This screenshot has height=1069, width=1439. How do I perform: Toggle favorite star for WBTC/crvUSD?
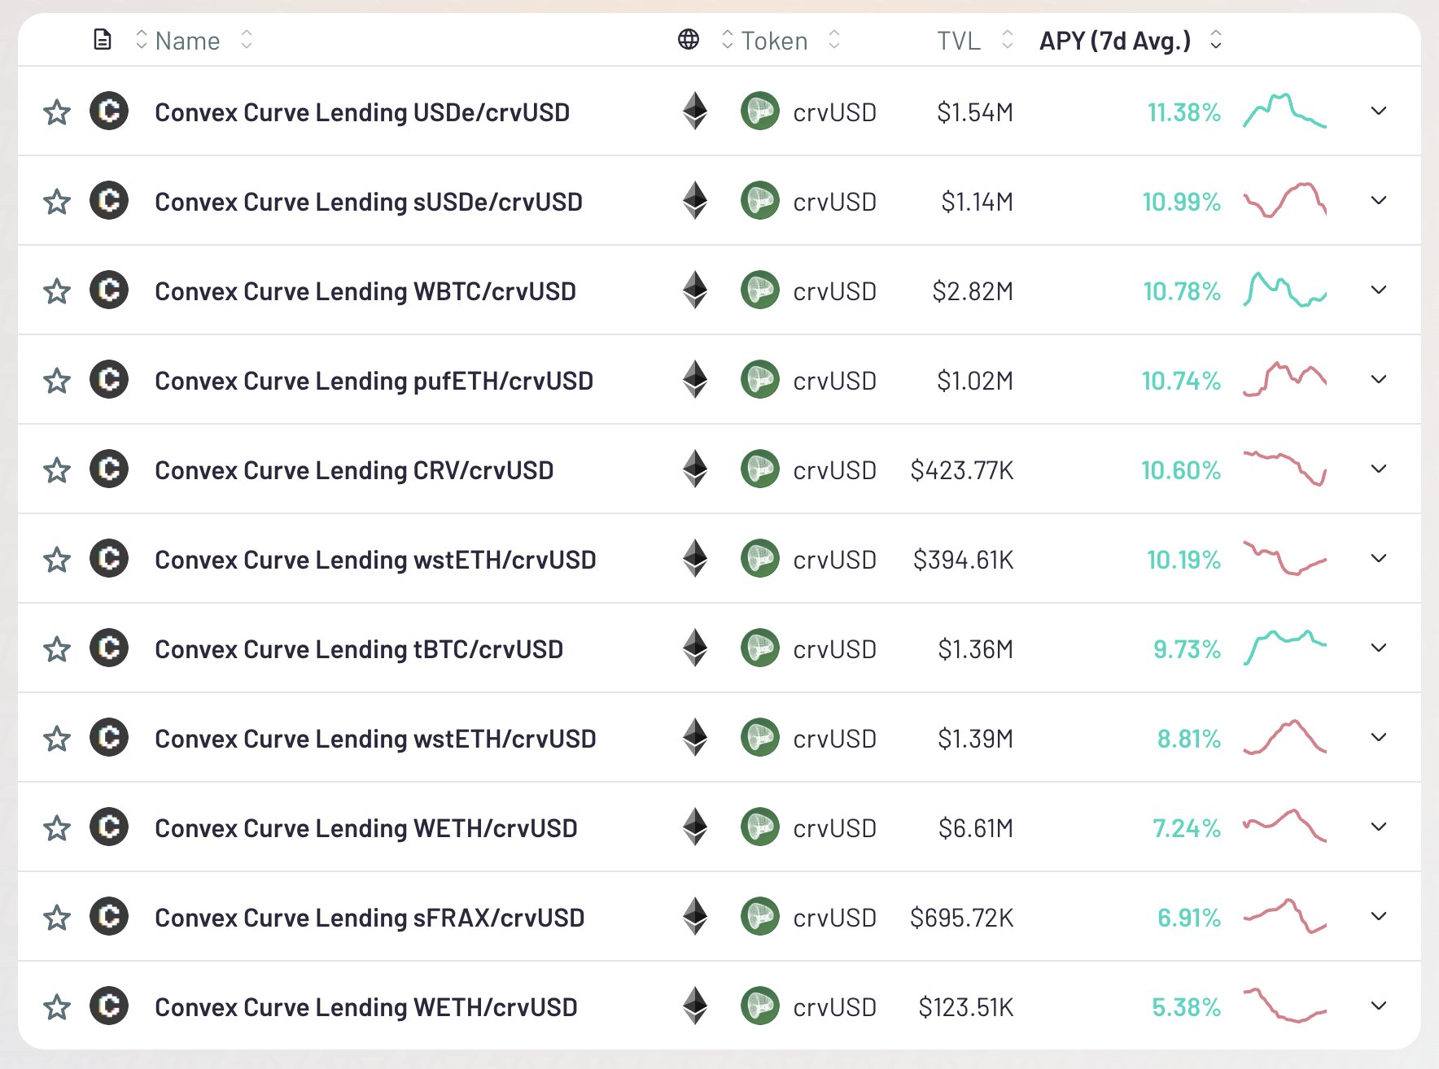pos(57,290)
